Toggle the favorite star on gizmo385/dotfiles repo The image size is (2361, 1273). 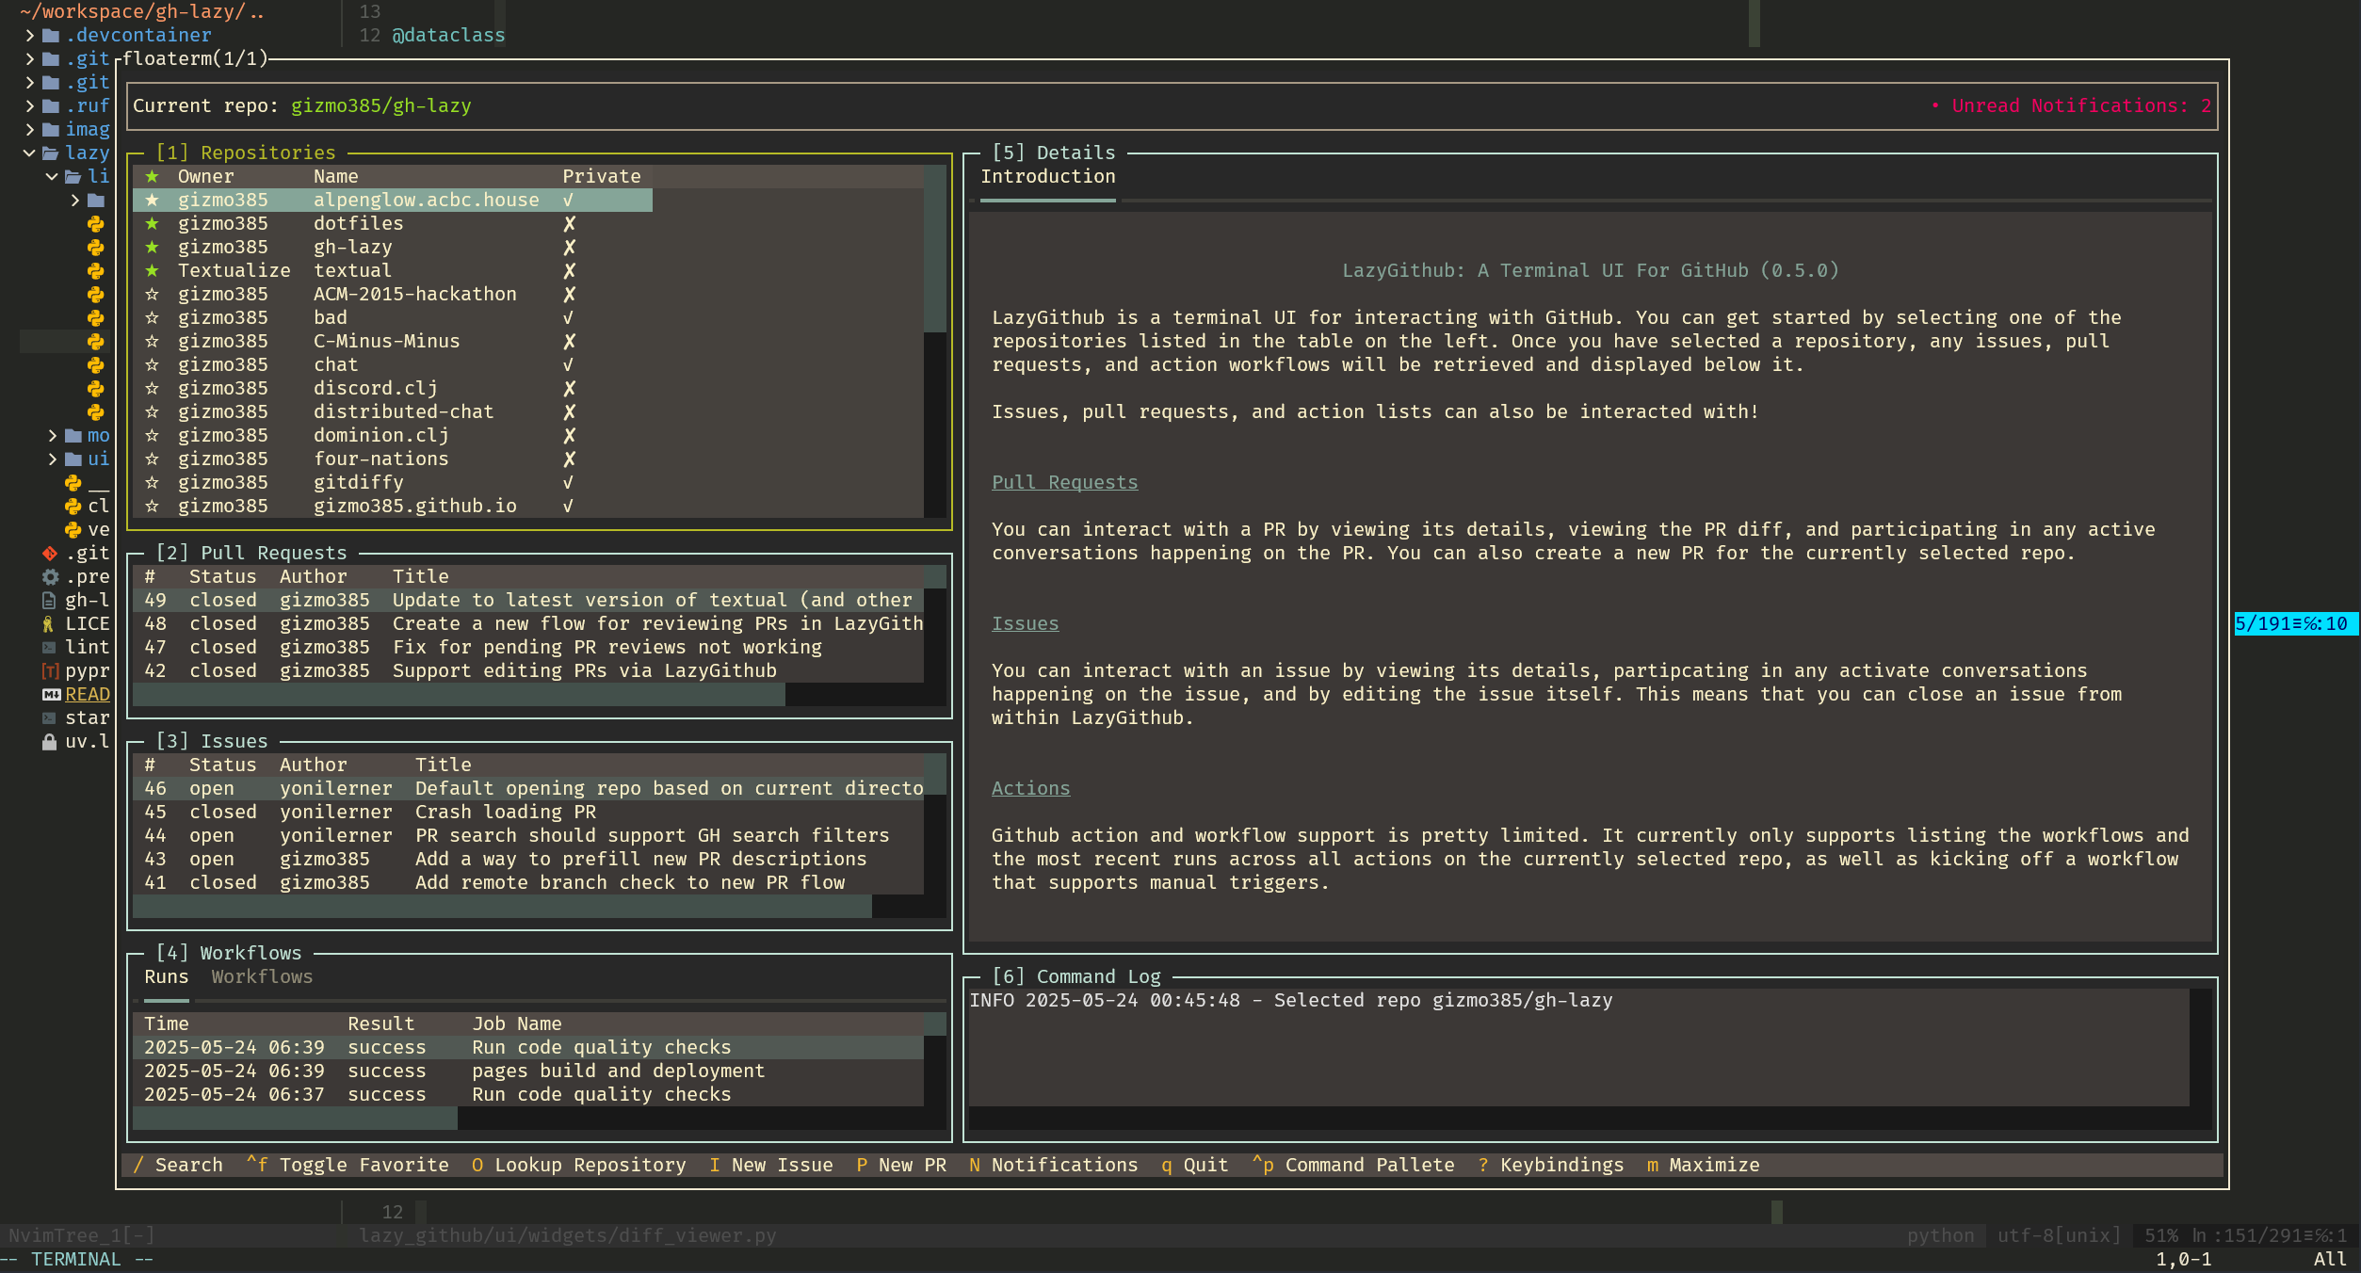153,223
